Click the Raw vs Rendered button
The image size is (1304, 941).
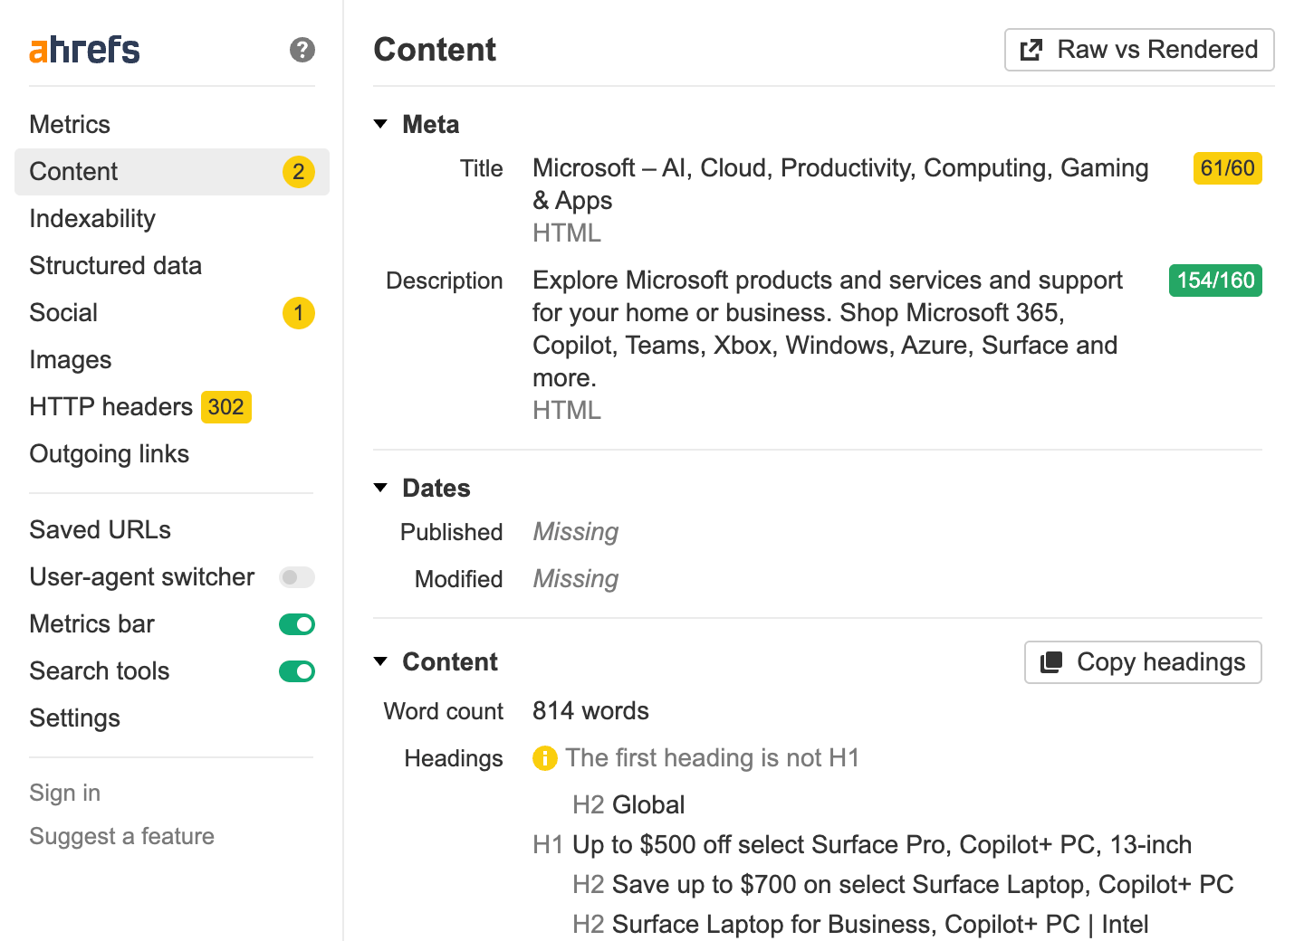[1138, 50]
